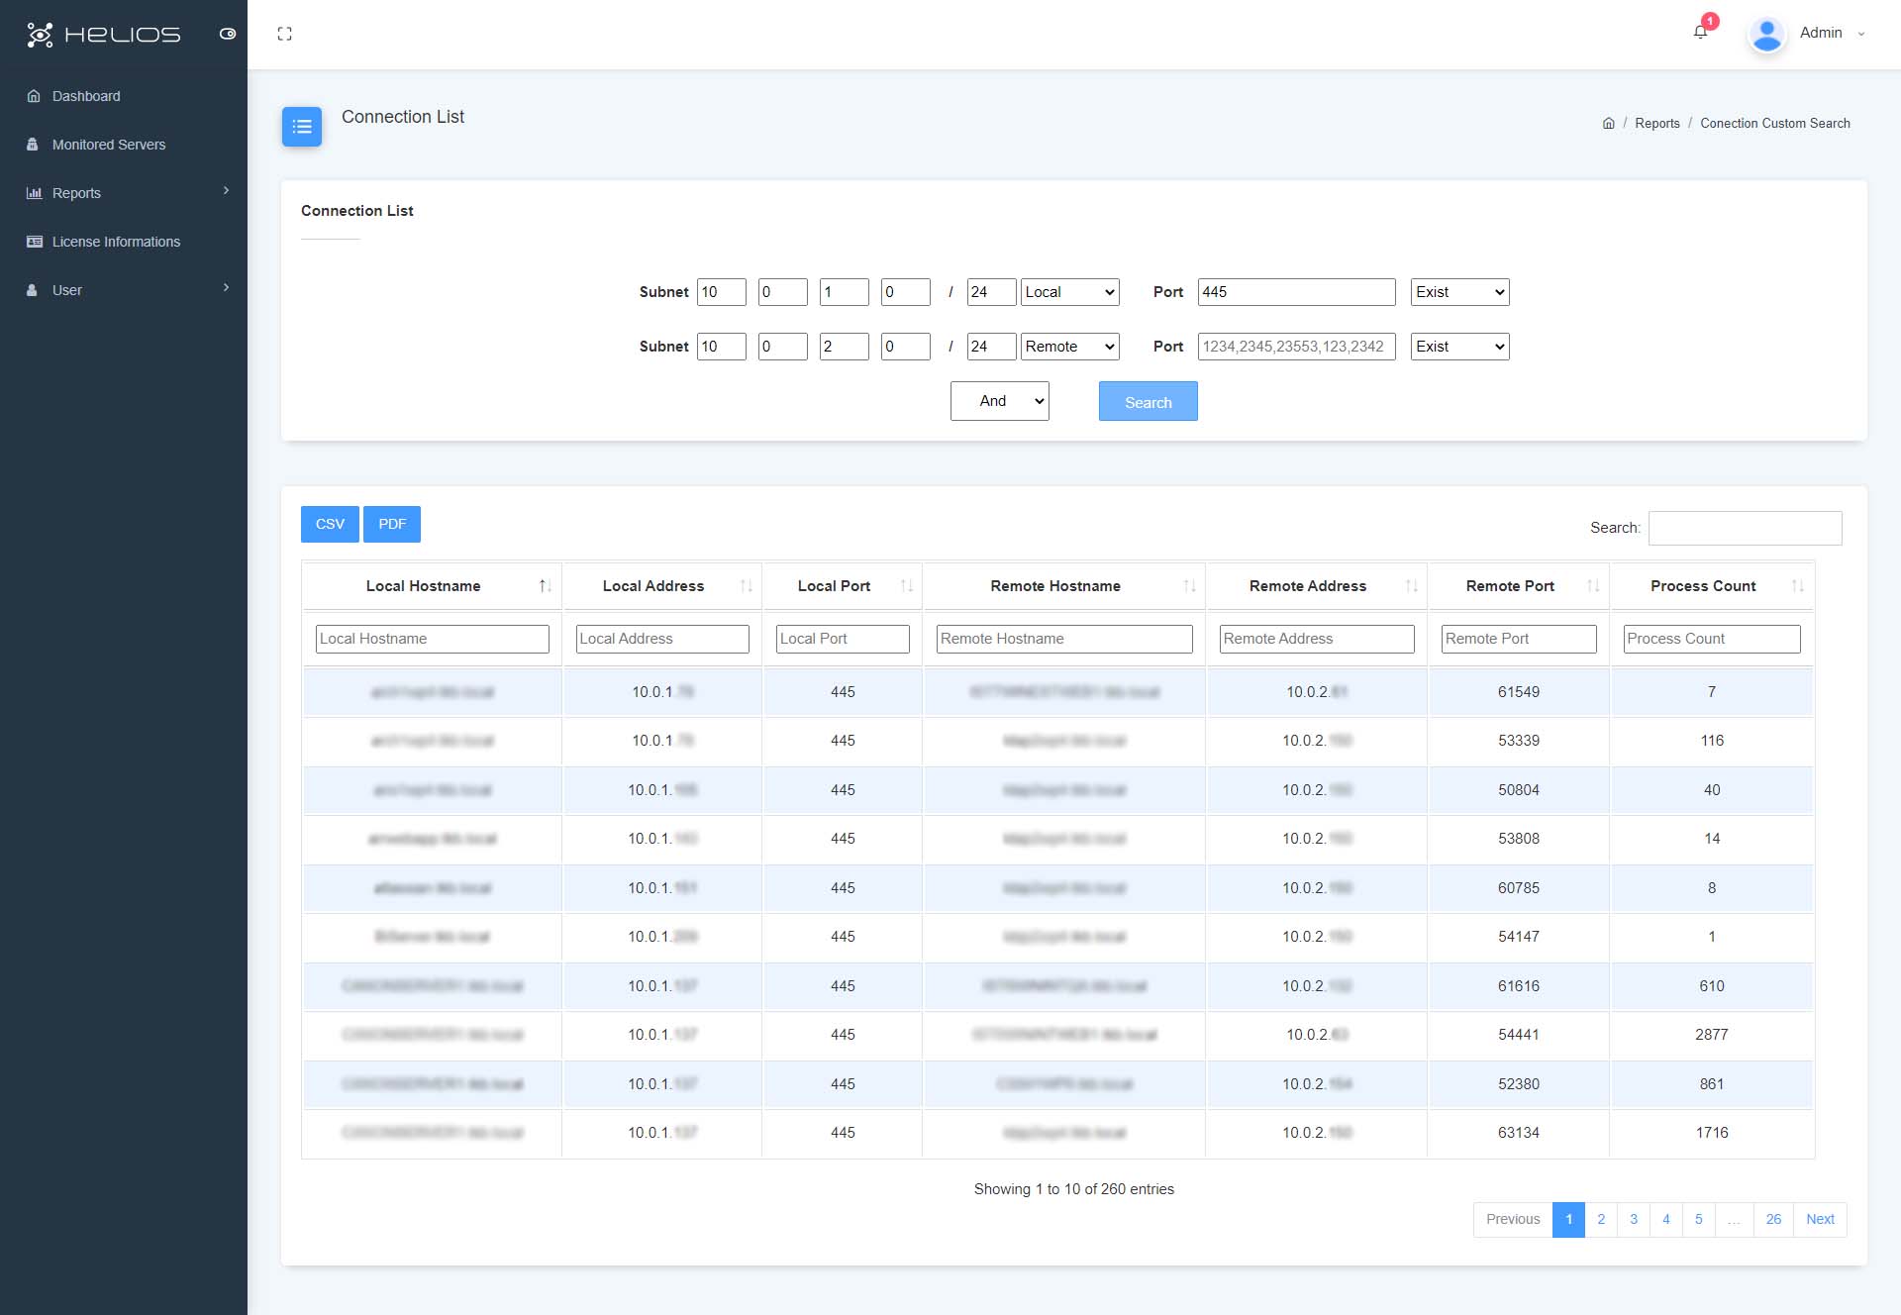The width and height of the screenshot is (1901, 1315).
Task: Open the Local/Remote dropdown on the first subnet
Action: 1069,291
